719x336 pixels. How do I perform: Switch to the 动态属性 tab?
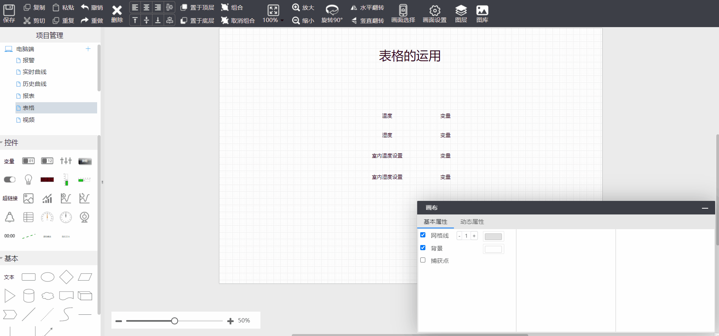point(472,222)
